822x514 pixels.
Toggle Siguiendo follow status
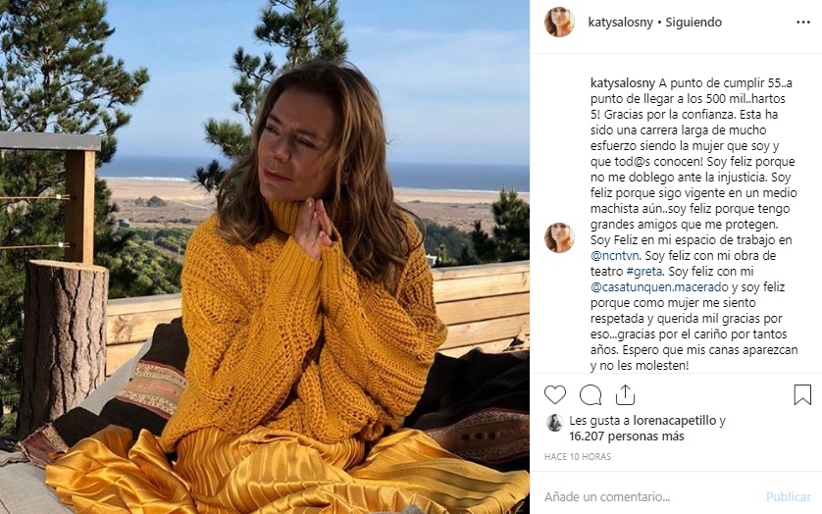[x=694, y=22]
